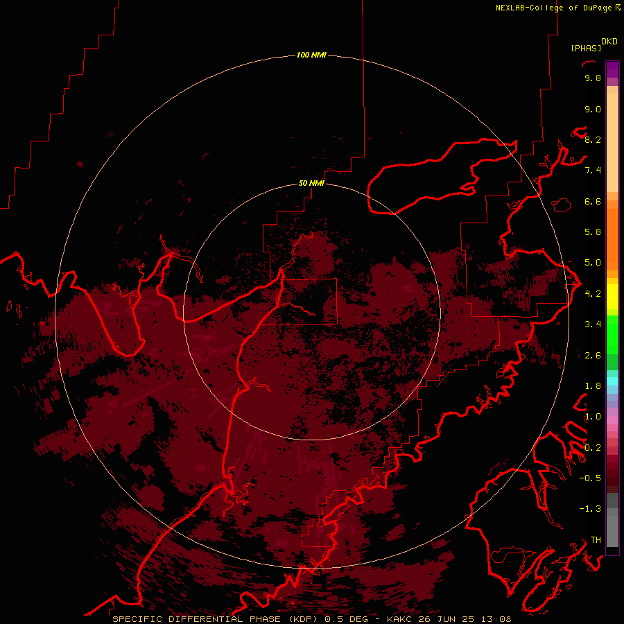The height and width of the screenshot is (624, 624).
Task: Select the light peach segment of color bar
Action: (x=612, y=142)
